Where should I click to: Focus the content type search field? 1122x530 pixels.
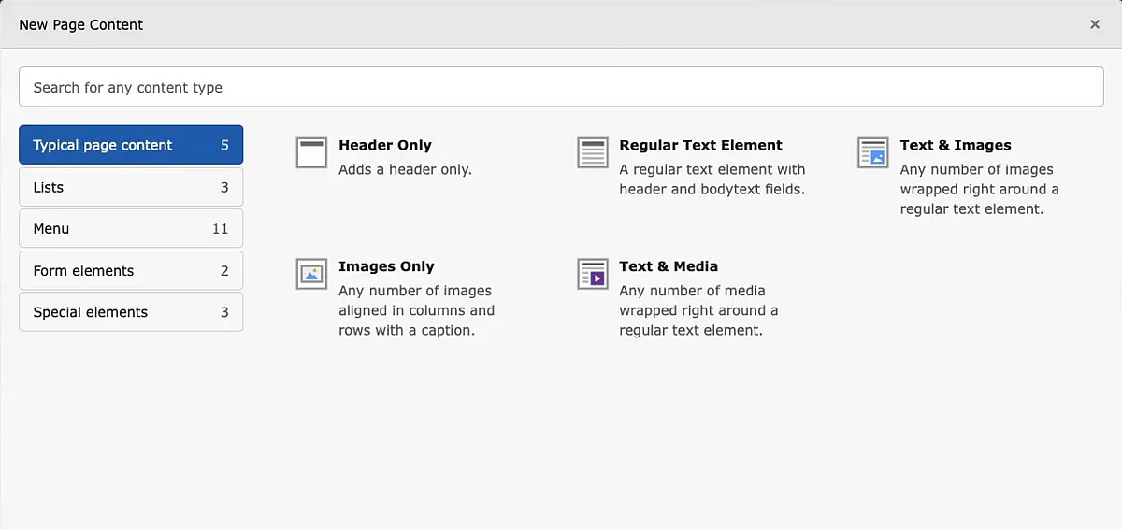561,87
